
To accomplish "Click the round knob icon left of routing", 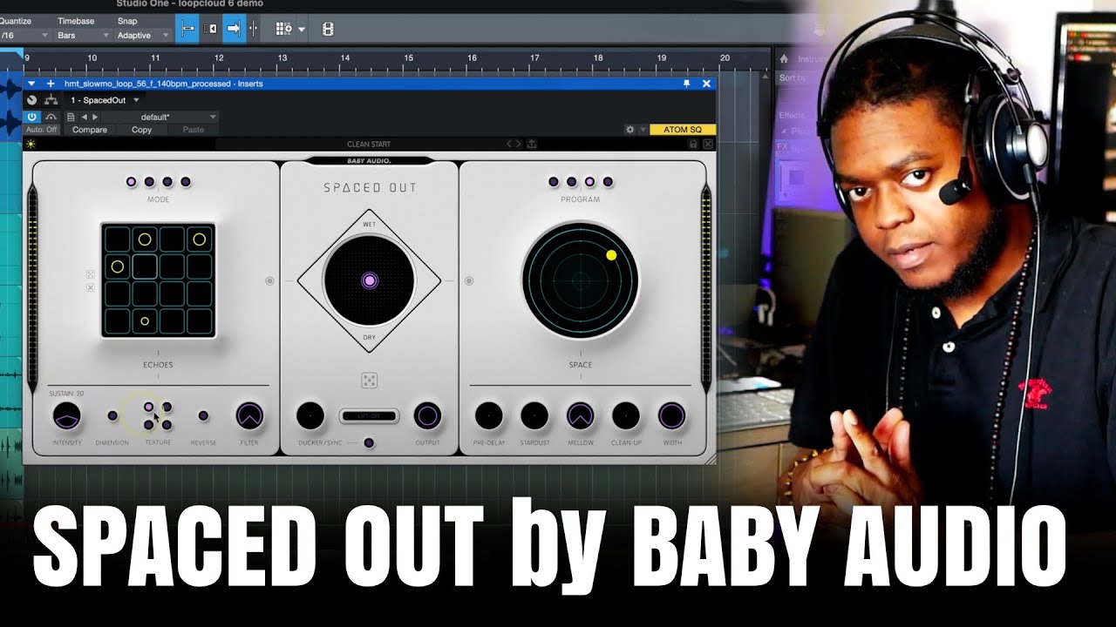I will tap(32, 100).
